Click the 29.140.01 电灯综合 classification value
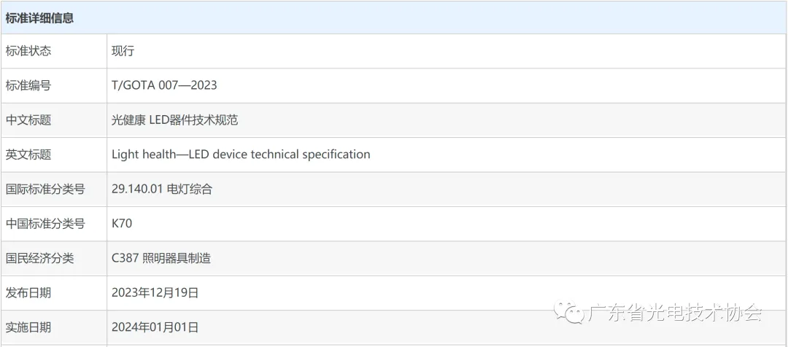The height and width of the screenshot is (347, 788). pyautogui.click(x=162, y=190)
